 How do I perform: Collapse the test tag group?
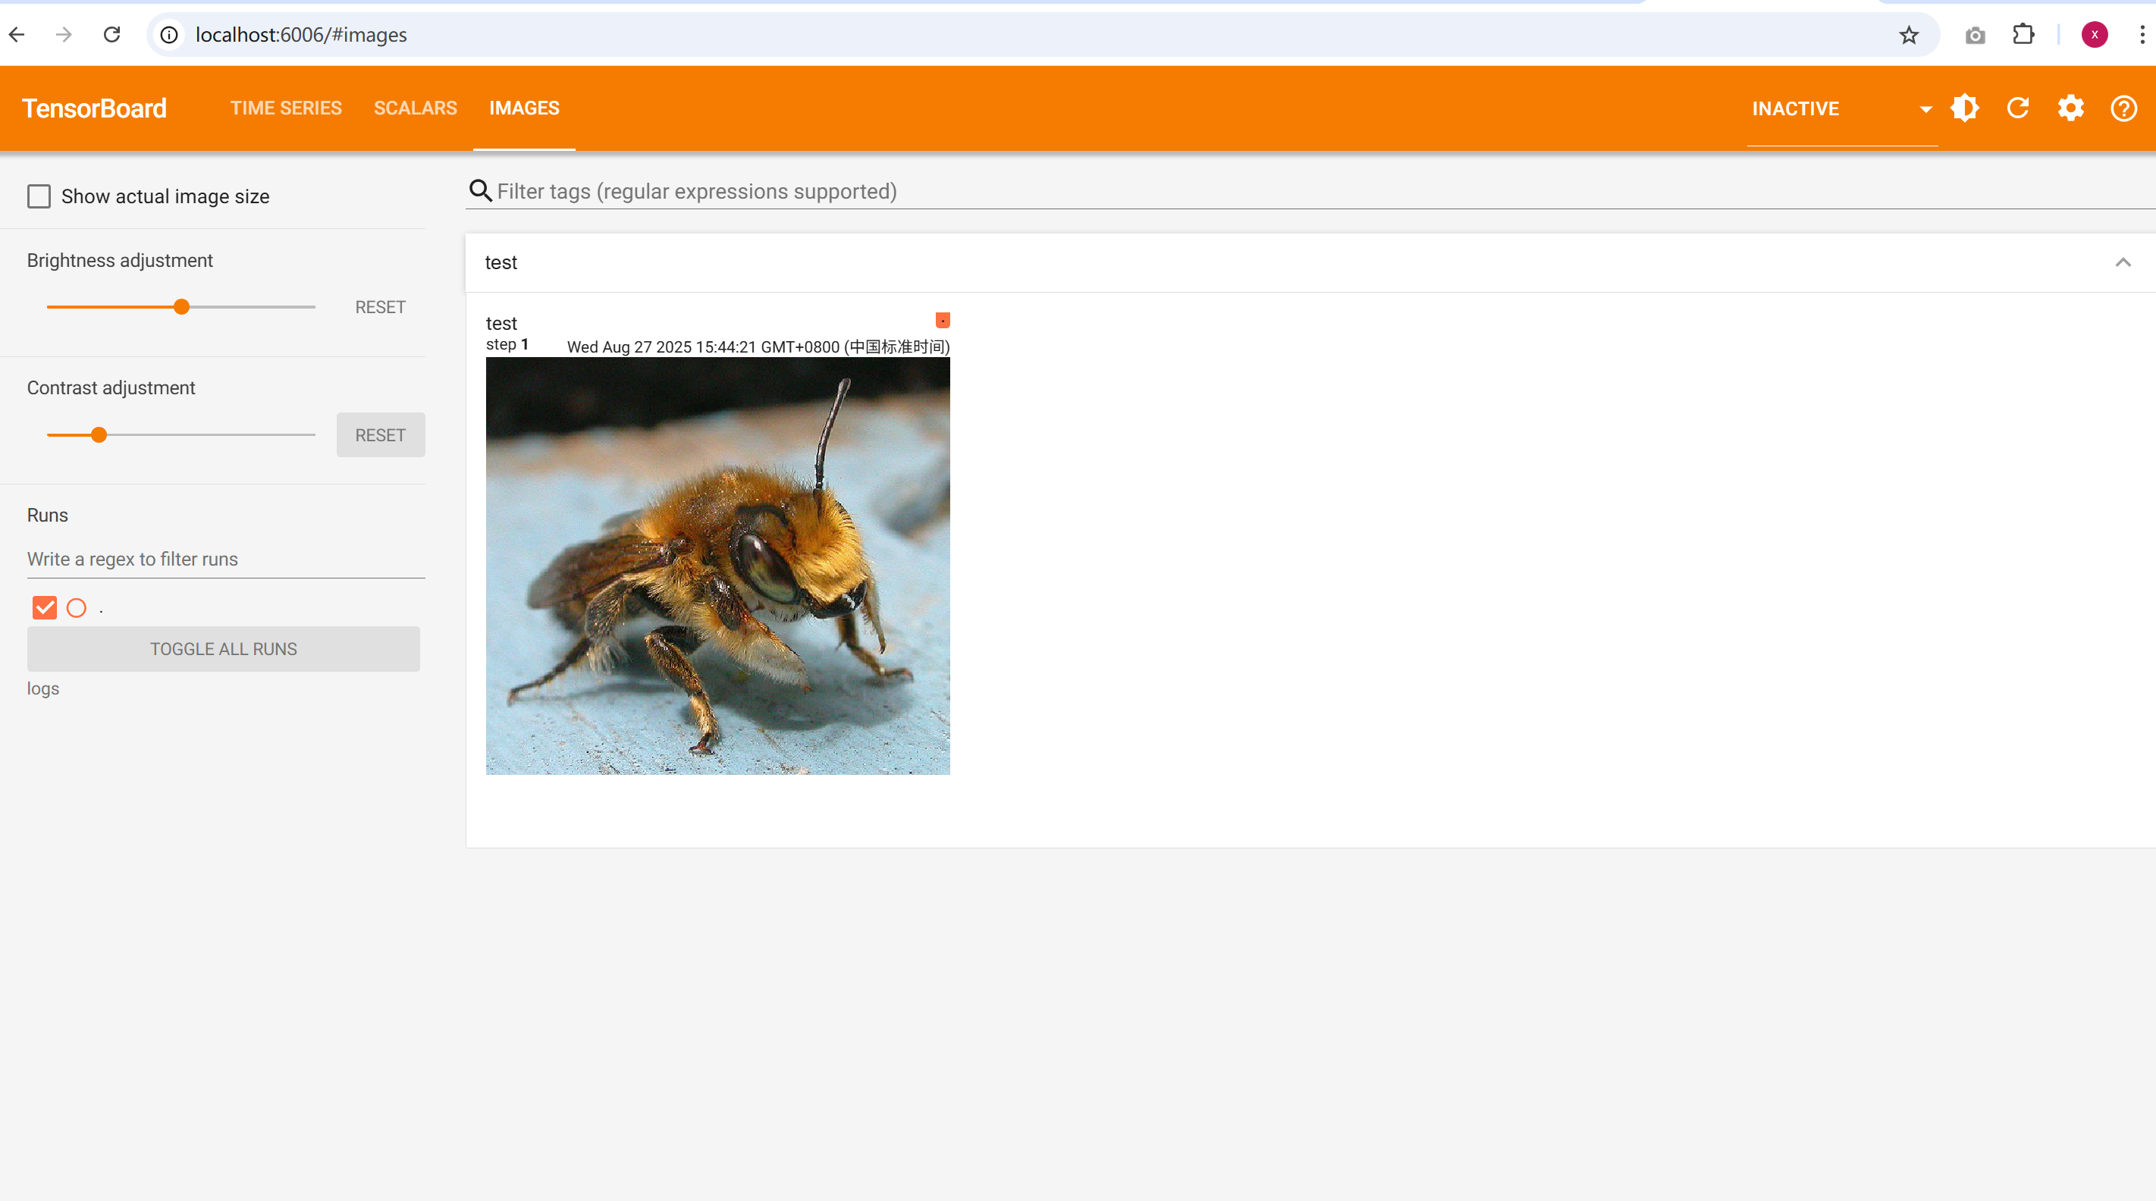pyautogui.click(x=2123, y=263)
